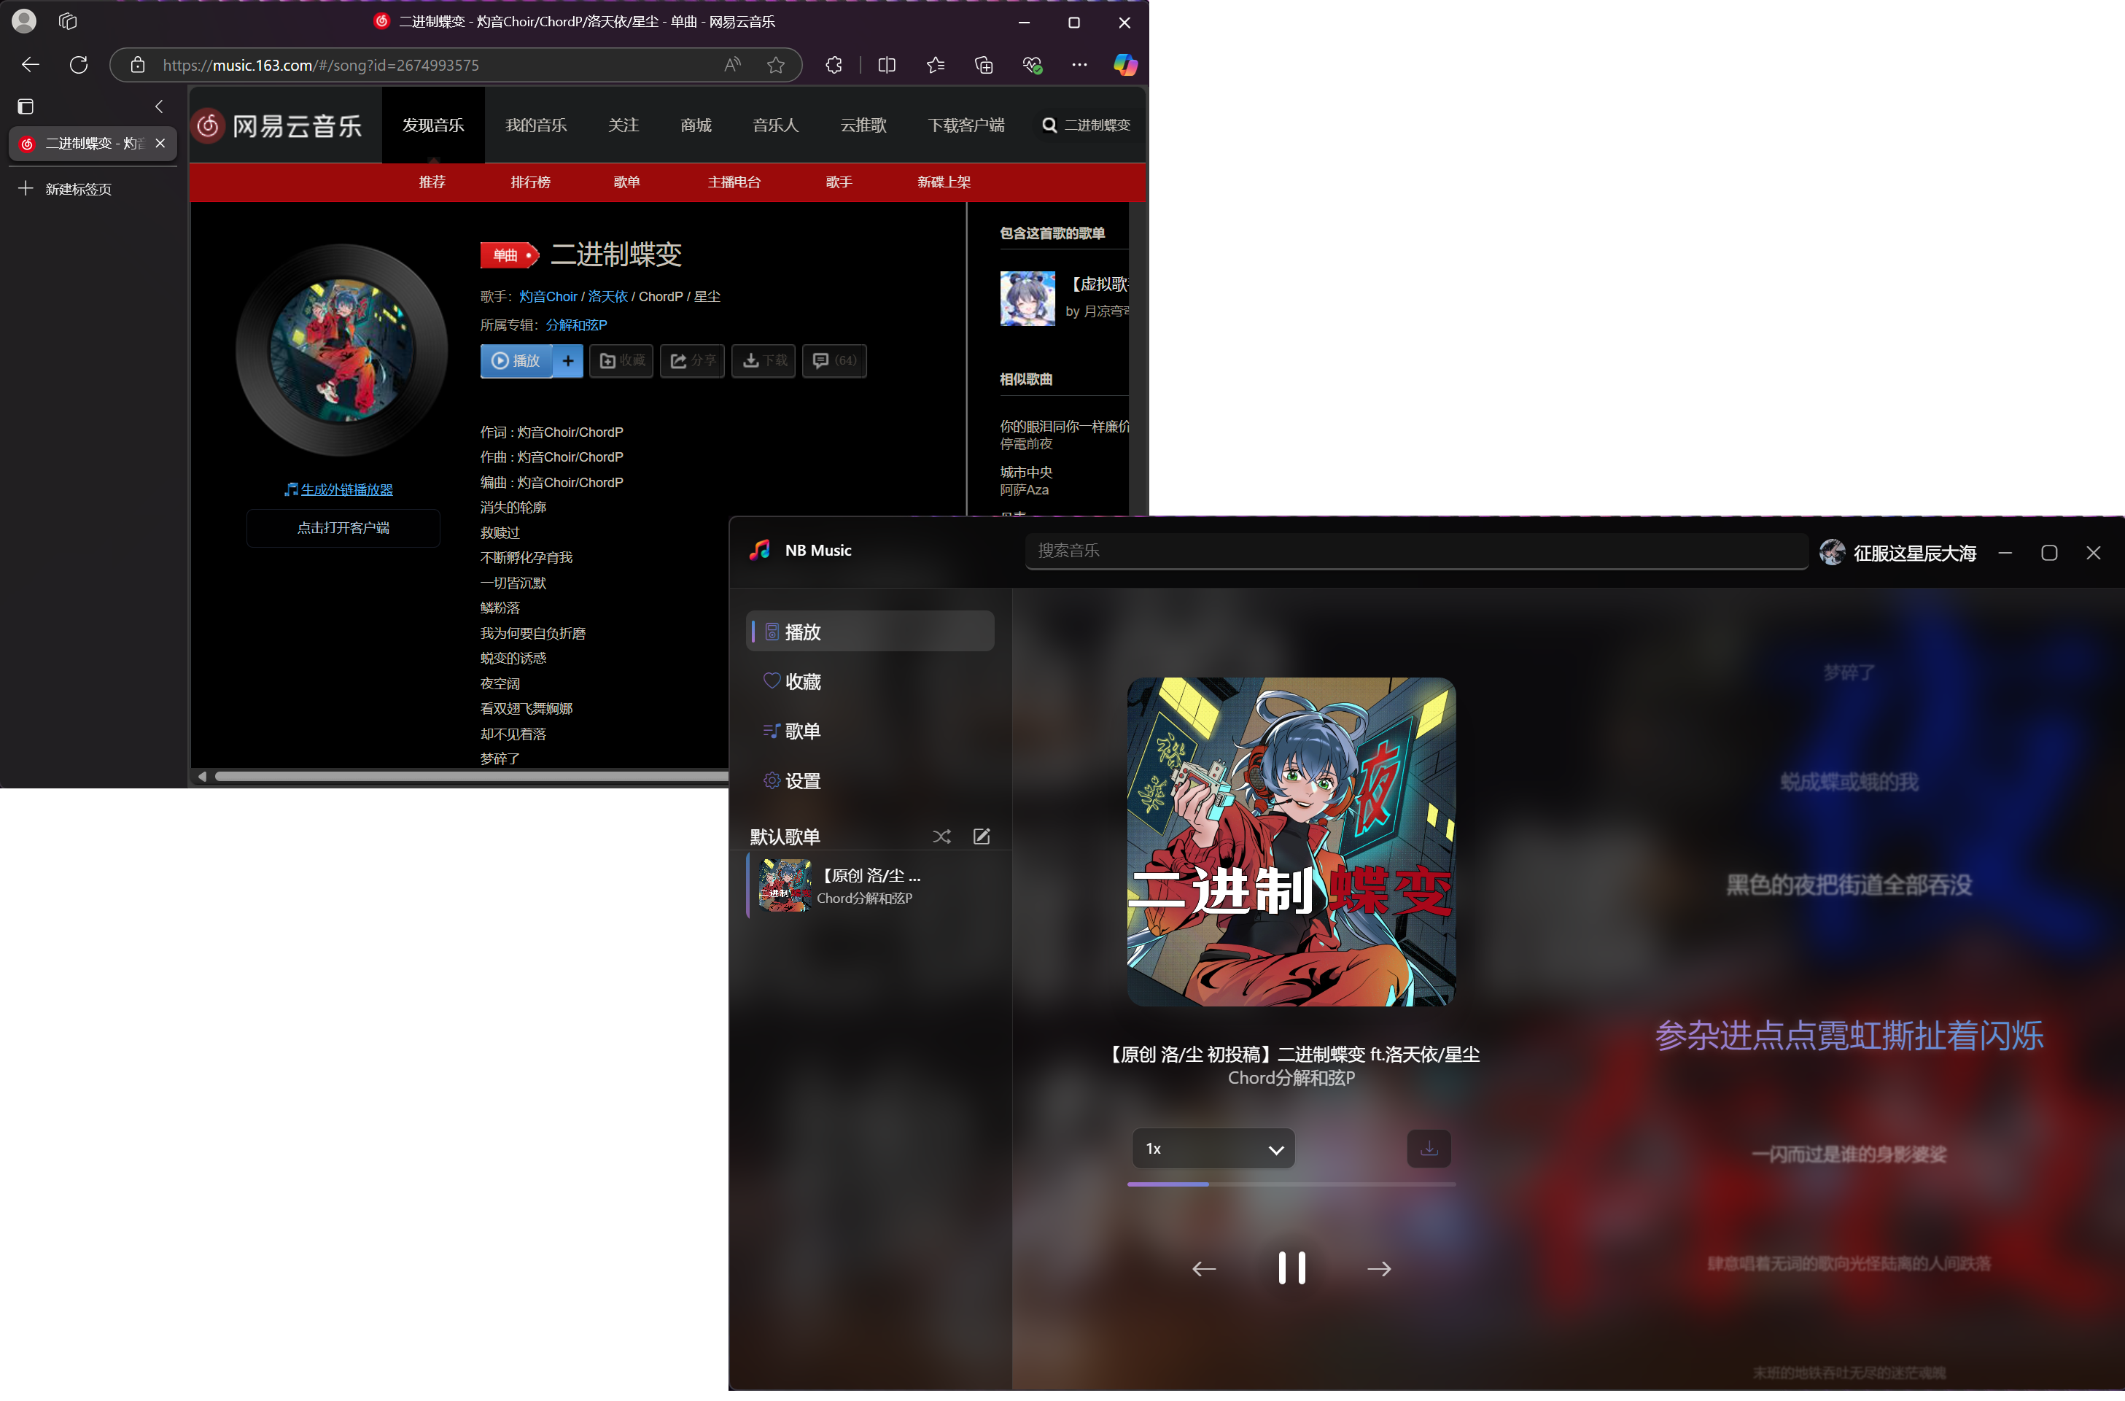This screenshot has height=1401, width=2125.
Task: Add page to favorites with star icon
Action: click(x=776, y=64)
